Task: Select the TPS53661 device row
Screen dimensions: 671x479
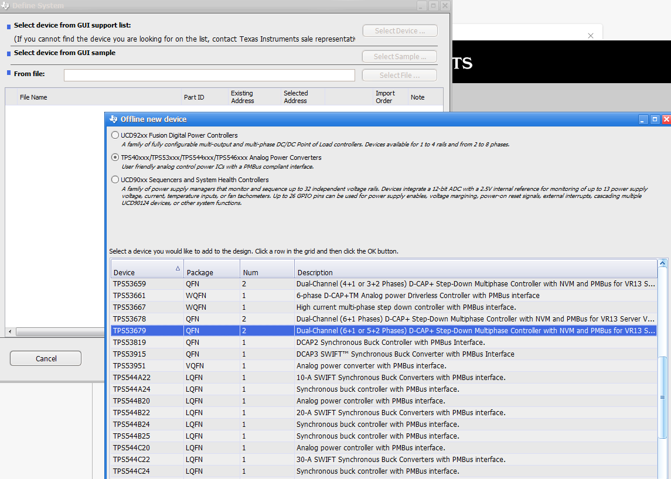Action: 384,296
